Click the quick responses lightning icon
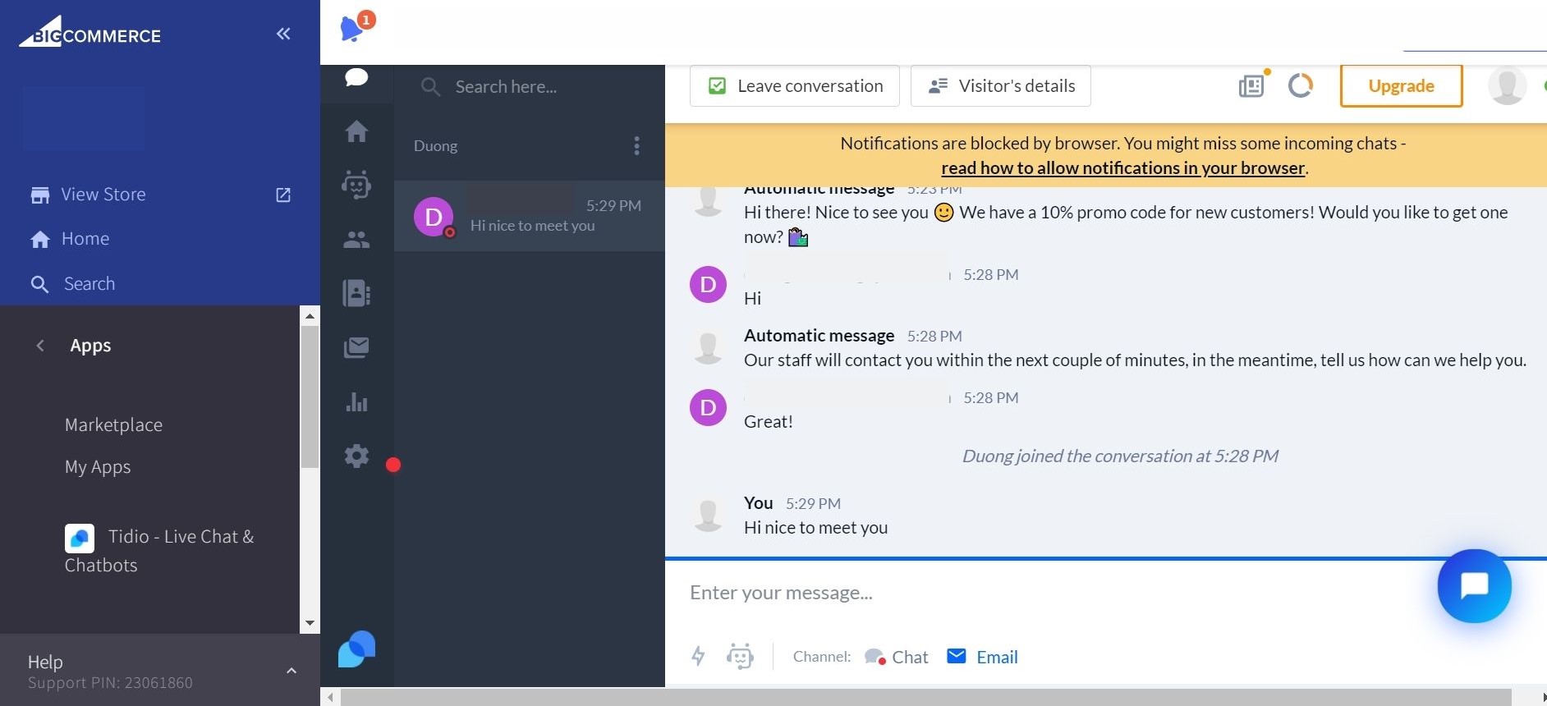Image resolution: width=1547 pixels, height=706 pixels. click(698, 656)
